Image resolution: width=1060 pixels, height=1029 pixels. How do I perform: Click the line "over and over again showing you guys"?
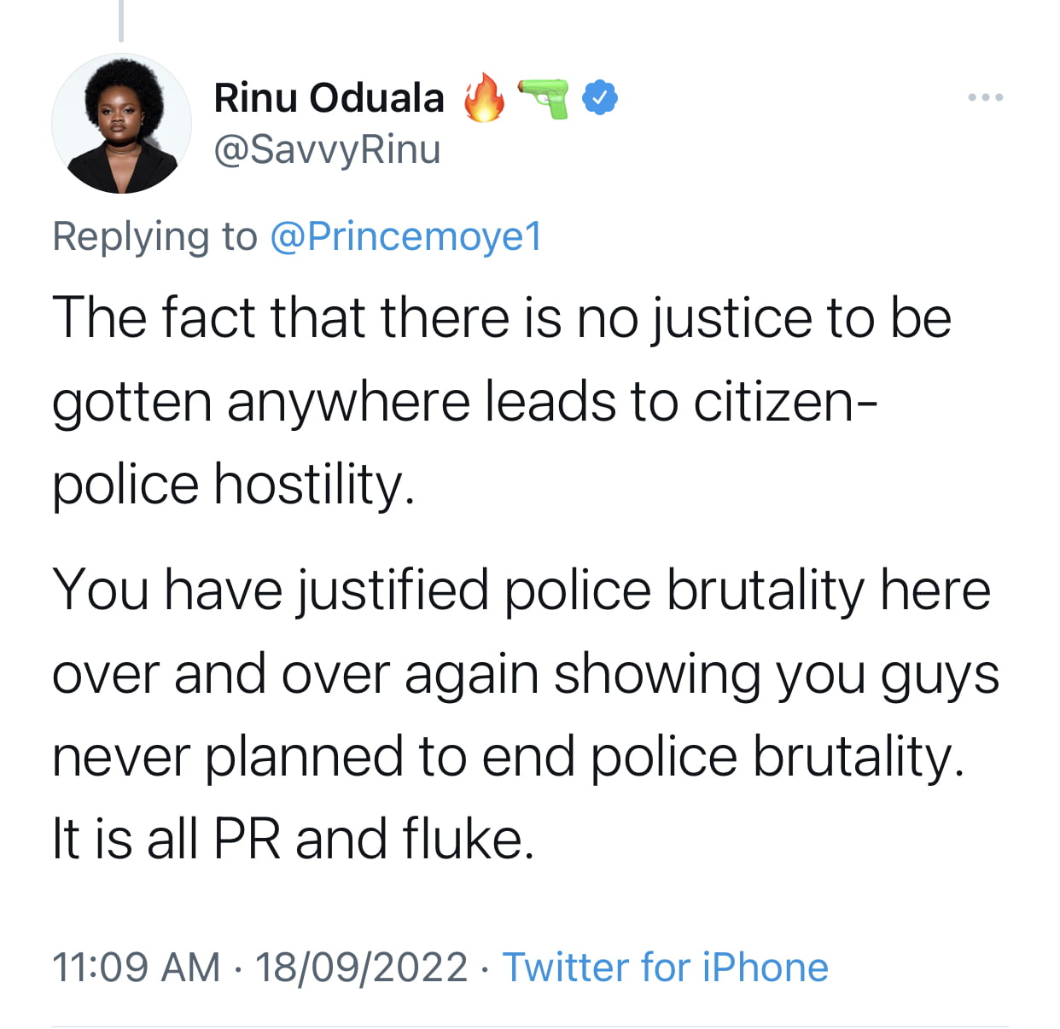526,674
